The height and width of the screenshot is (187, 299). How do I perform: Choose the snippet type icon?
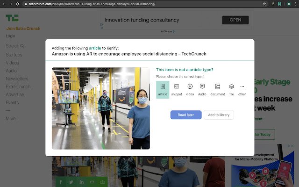pyautogui.click(x=177, y=89)
